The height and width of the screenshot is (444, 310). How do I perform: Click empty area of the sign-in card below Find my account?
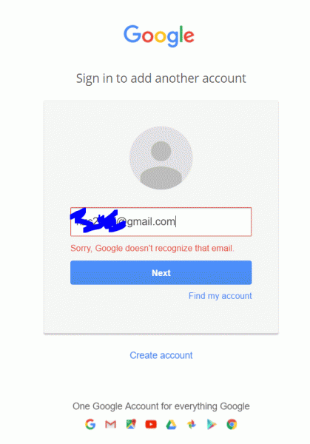pos(161,317)
